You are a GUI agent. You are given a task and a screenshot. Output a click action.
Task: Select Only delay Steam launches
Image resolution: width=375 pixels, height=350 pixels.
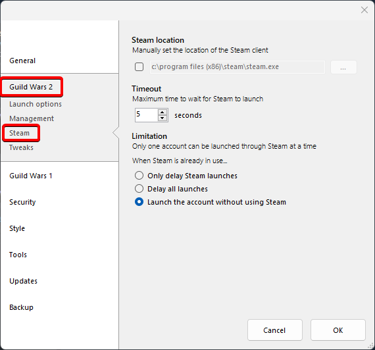[x=139, y=176]
